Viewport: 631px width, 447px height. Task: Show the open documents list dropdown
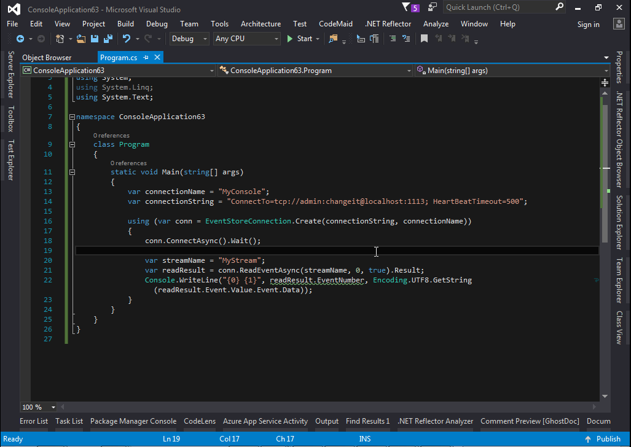[606, 58]
